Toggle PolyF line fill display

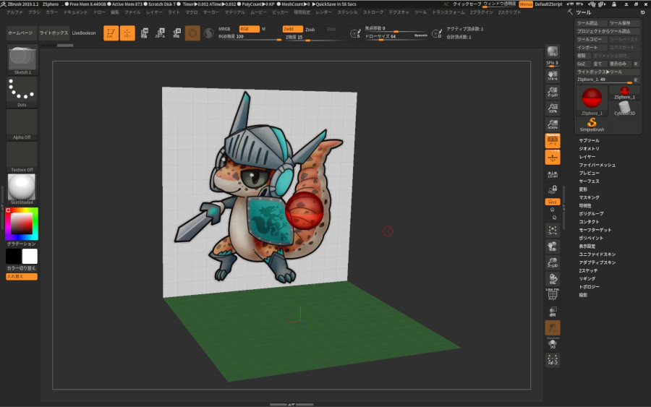tap(553, 295)
